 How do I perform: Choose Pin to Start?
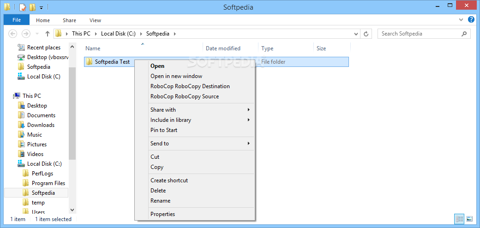pos(164,130)
